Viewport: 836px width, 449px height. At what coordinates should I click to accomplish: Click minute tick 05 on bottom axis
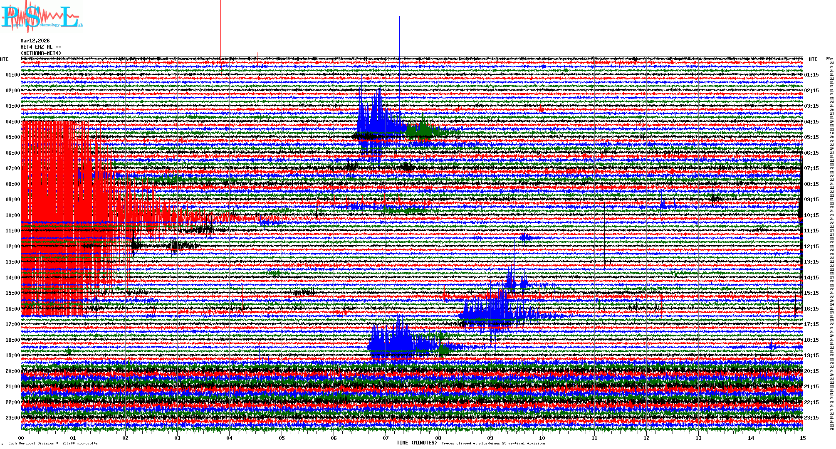point(282,438)
